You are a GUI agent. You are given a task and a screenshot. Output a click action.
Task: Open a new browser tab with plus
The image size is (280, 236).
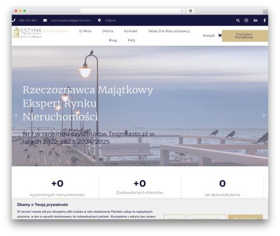265,12
